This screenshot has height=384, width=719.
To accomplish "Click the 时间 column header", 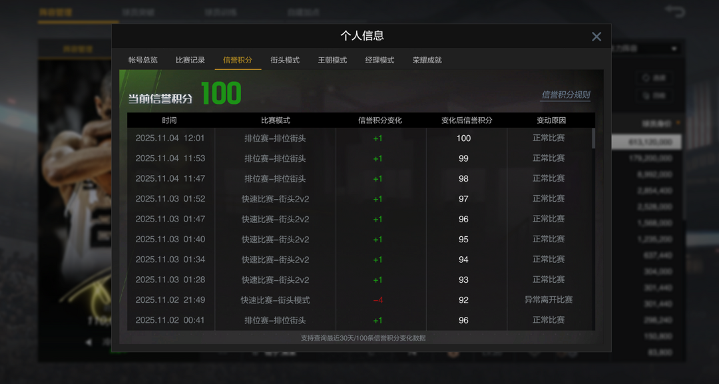I will click(169, 120).
